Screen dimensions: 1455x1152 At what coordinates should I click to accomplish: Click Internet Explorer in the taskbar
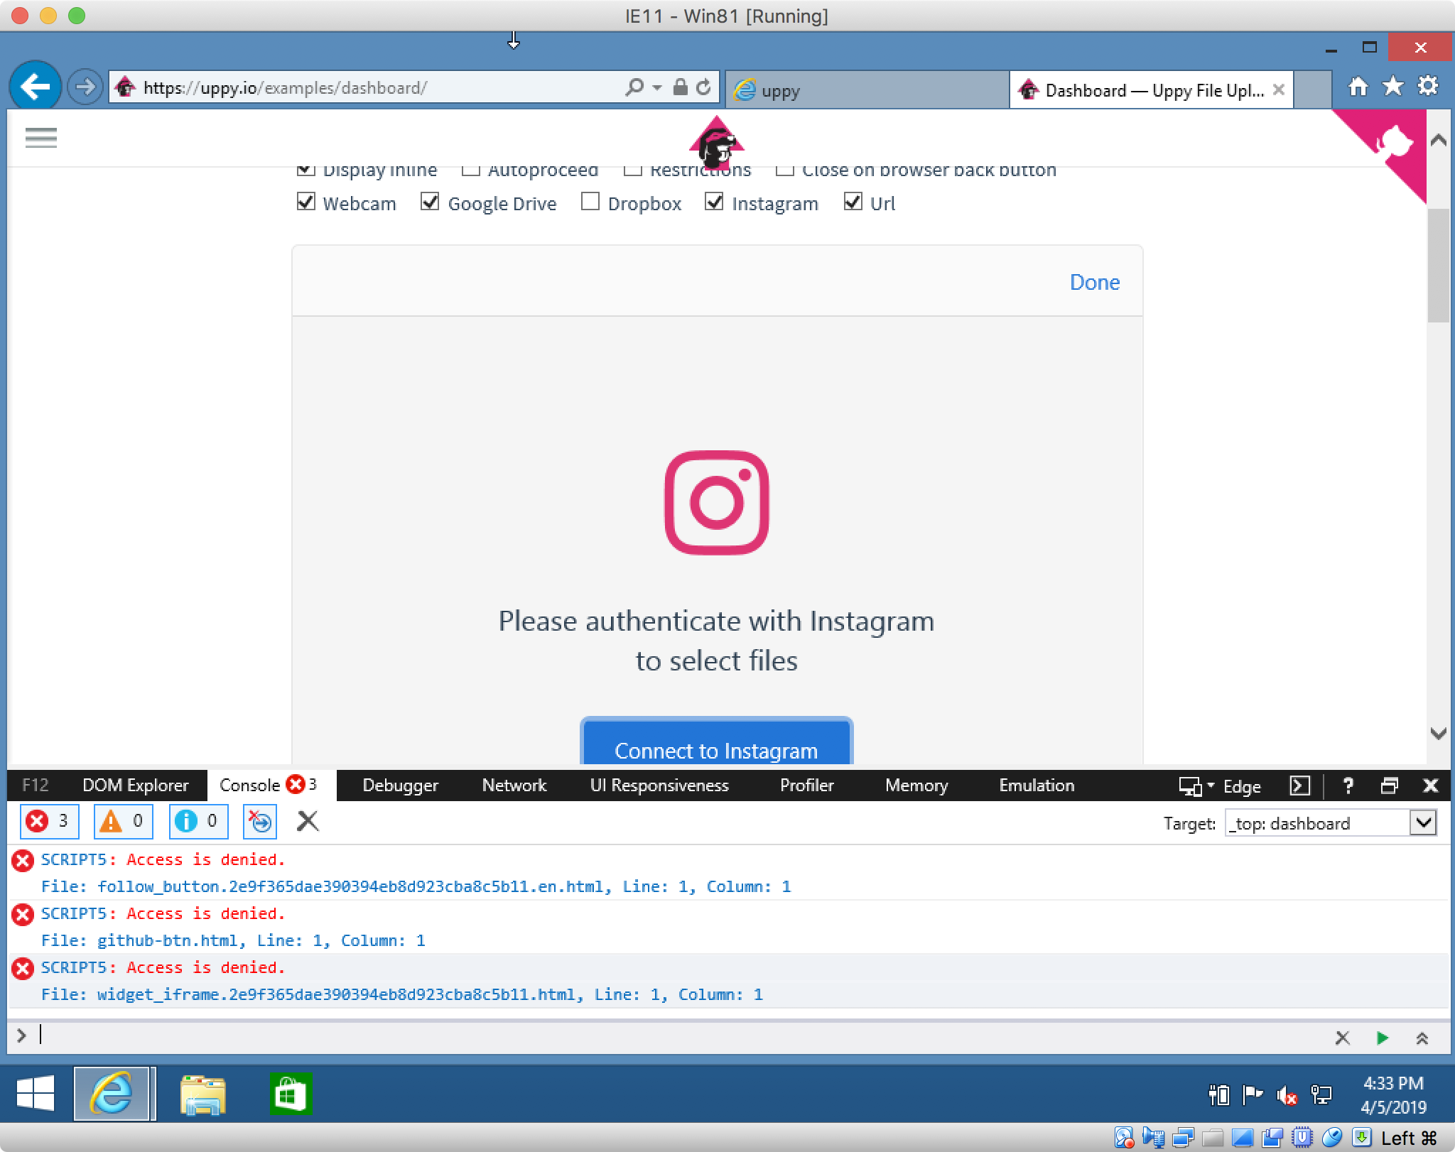tap(112, 1093)
